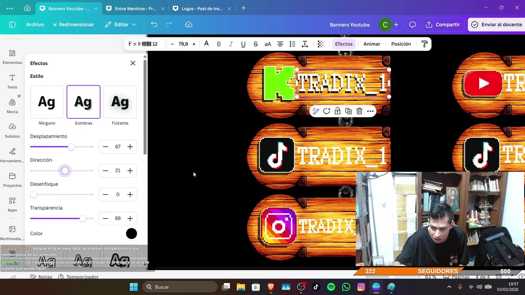Select the Ninguno text style
This screenshot has height=295, width=525.
click(x=47, y=102)
